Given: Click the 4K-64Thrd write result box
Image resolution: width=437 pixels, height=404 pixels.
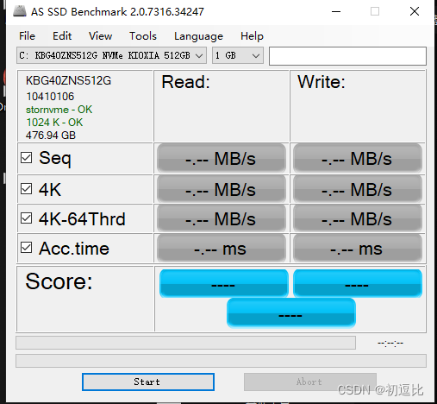Looking at the screenshot, I should 357,218.
